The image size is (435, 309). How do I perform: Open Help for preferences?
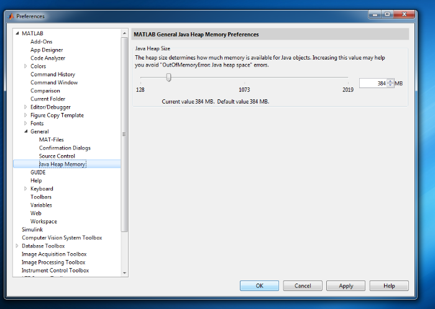[389, 286]
